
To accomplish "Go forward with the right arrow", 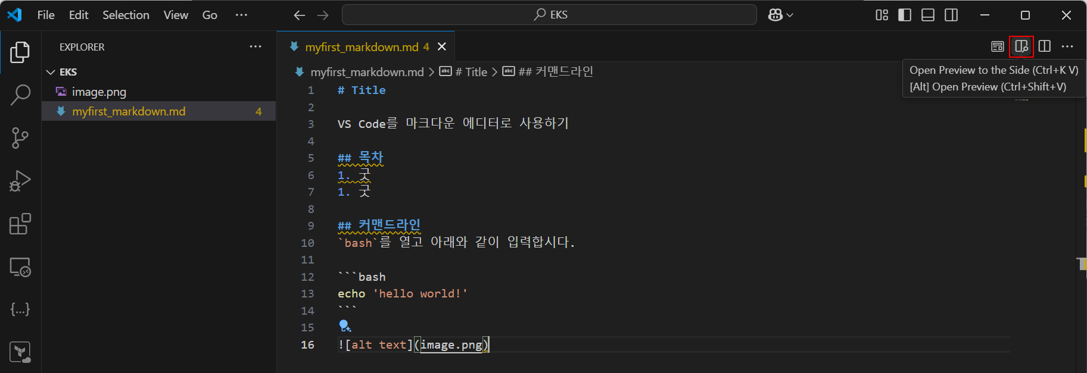I will [323, 15].
